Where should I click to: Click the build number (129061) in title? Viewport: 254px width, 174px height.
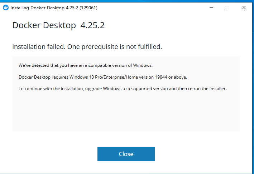88,8
